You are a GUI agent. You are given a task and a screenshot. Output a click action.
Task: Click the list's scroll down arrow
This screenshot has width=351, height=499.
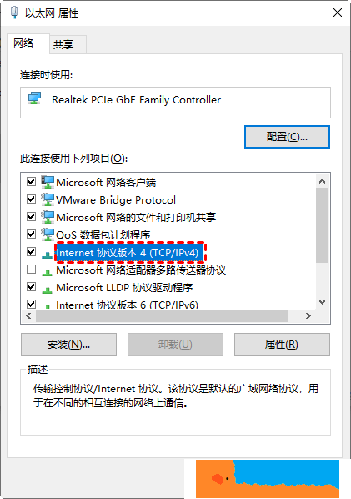[x=322, y=302]
